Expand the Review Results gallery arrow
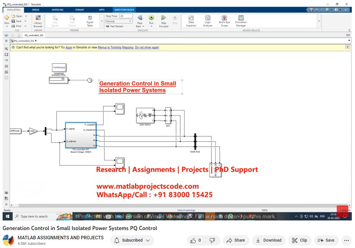 click(x=319, y=21)
